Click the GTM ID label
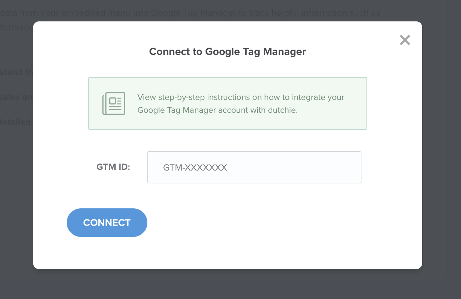The height and width of the screenshot is (299, 461). tap(113, 167)
